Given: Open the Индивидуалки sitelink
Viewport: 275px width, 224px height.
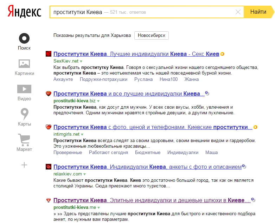Looking at the screenshot, I should pyautogui.click(x=183, y=152).
